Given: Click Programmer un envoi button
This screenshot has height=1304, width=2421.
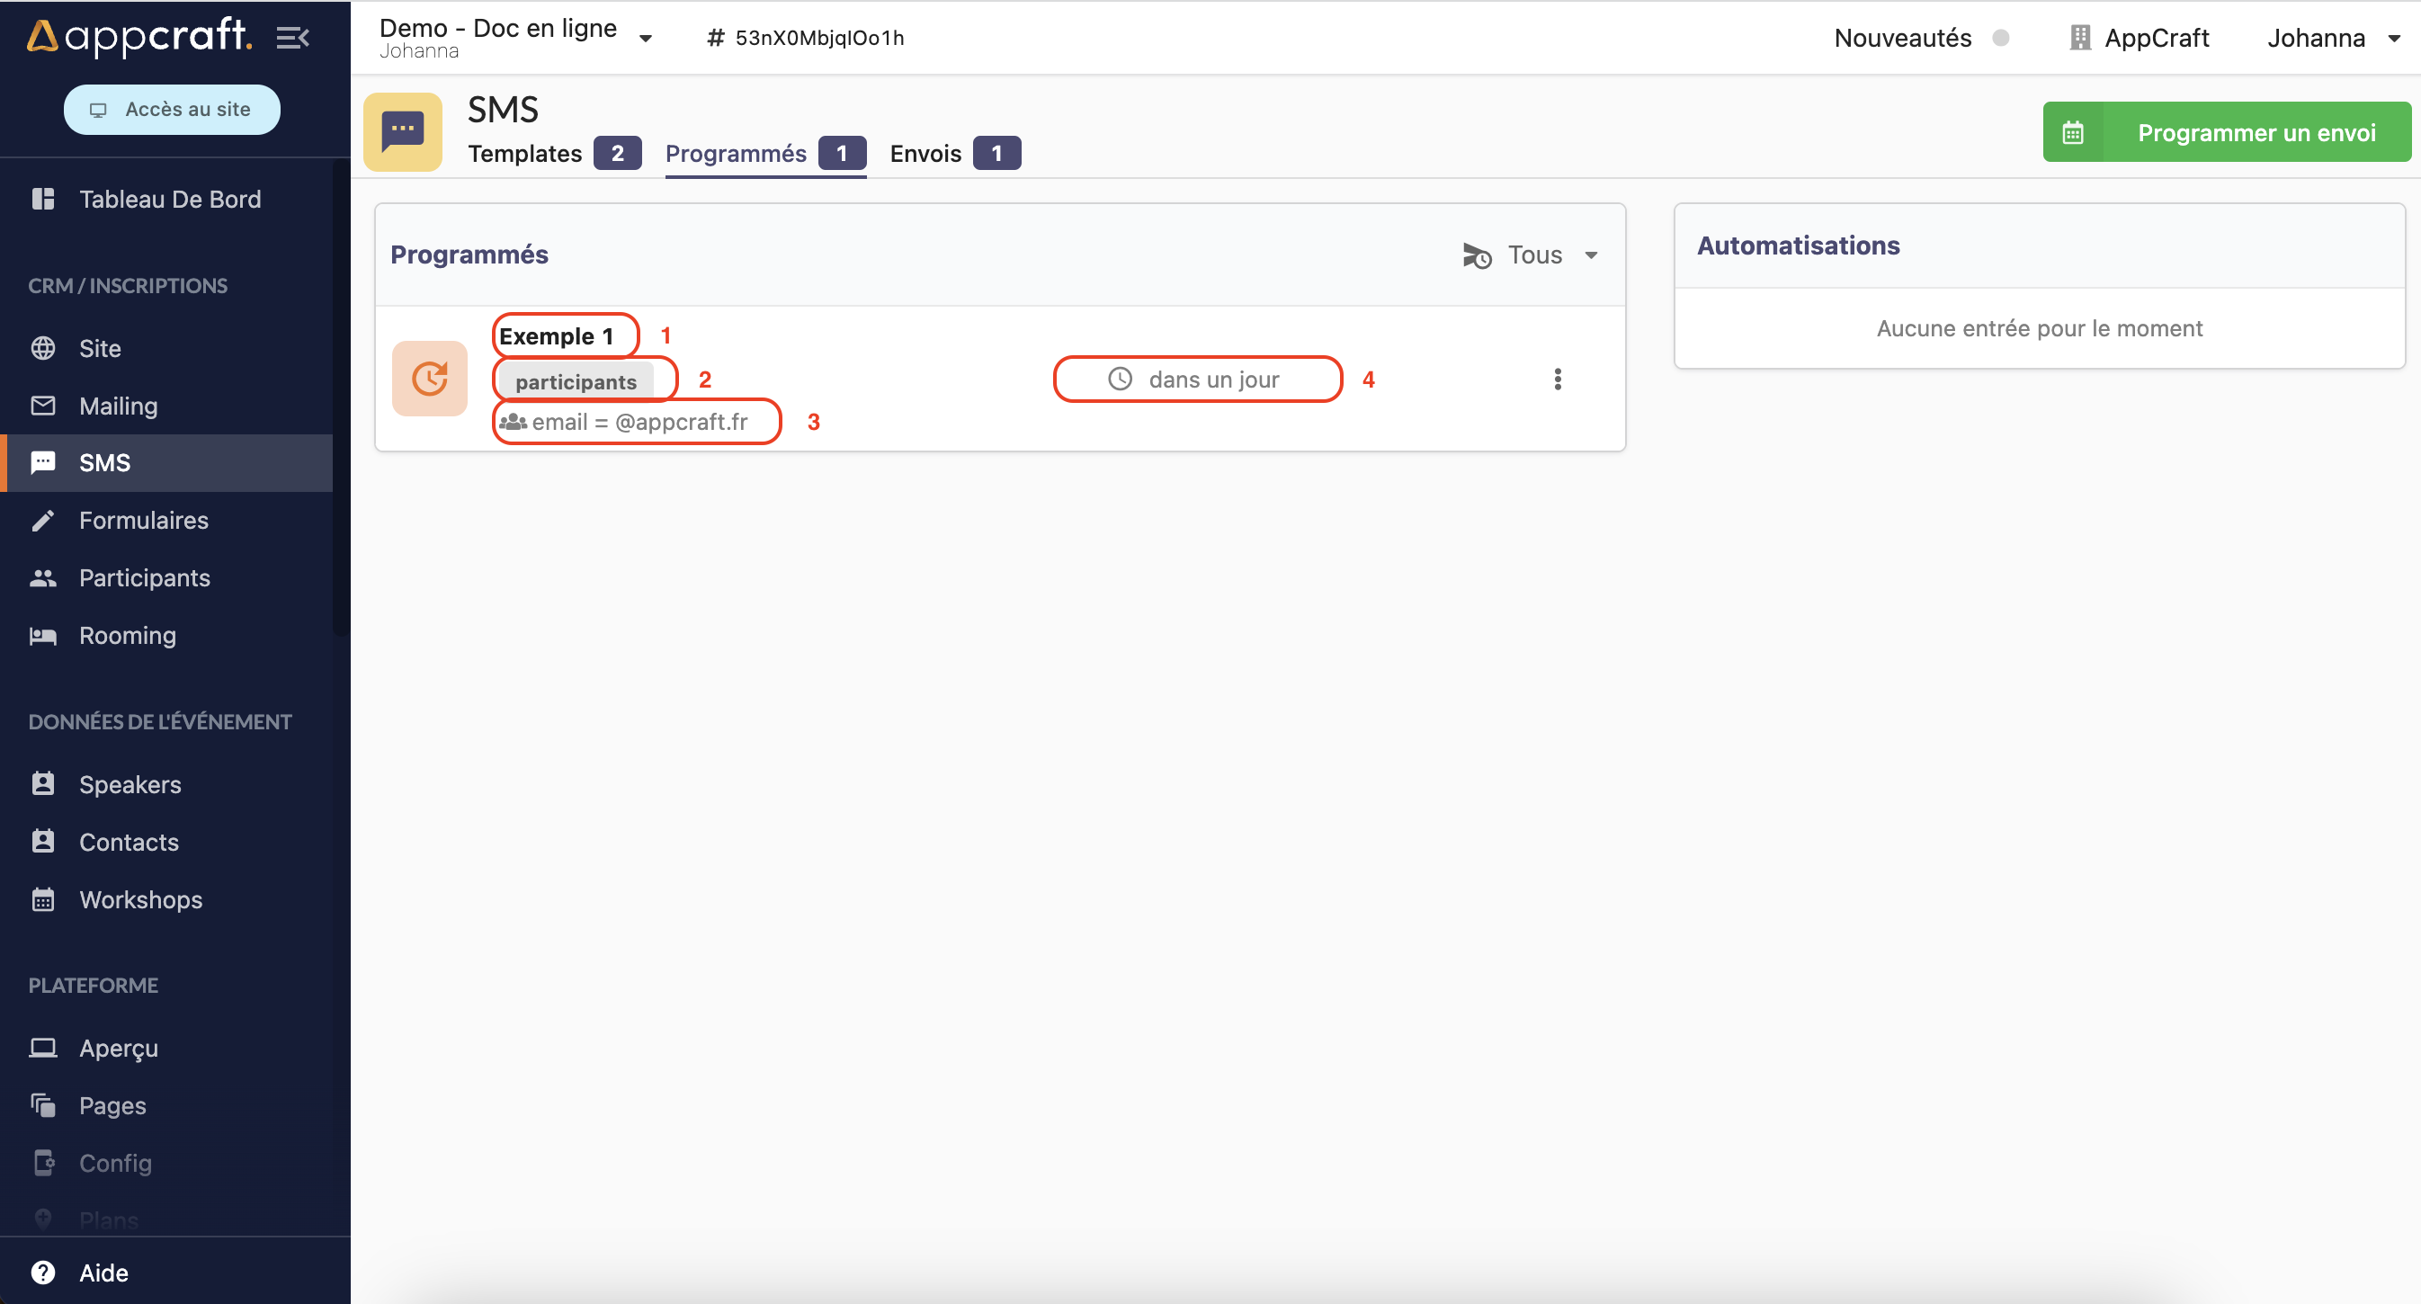Looking at the screenshot, I should pos(2227,132).
